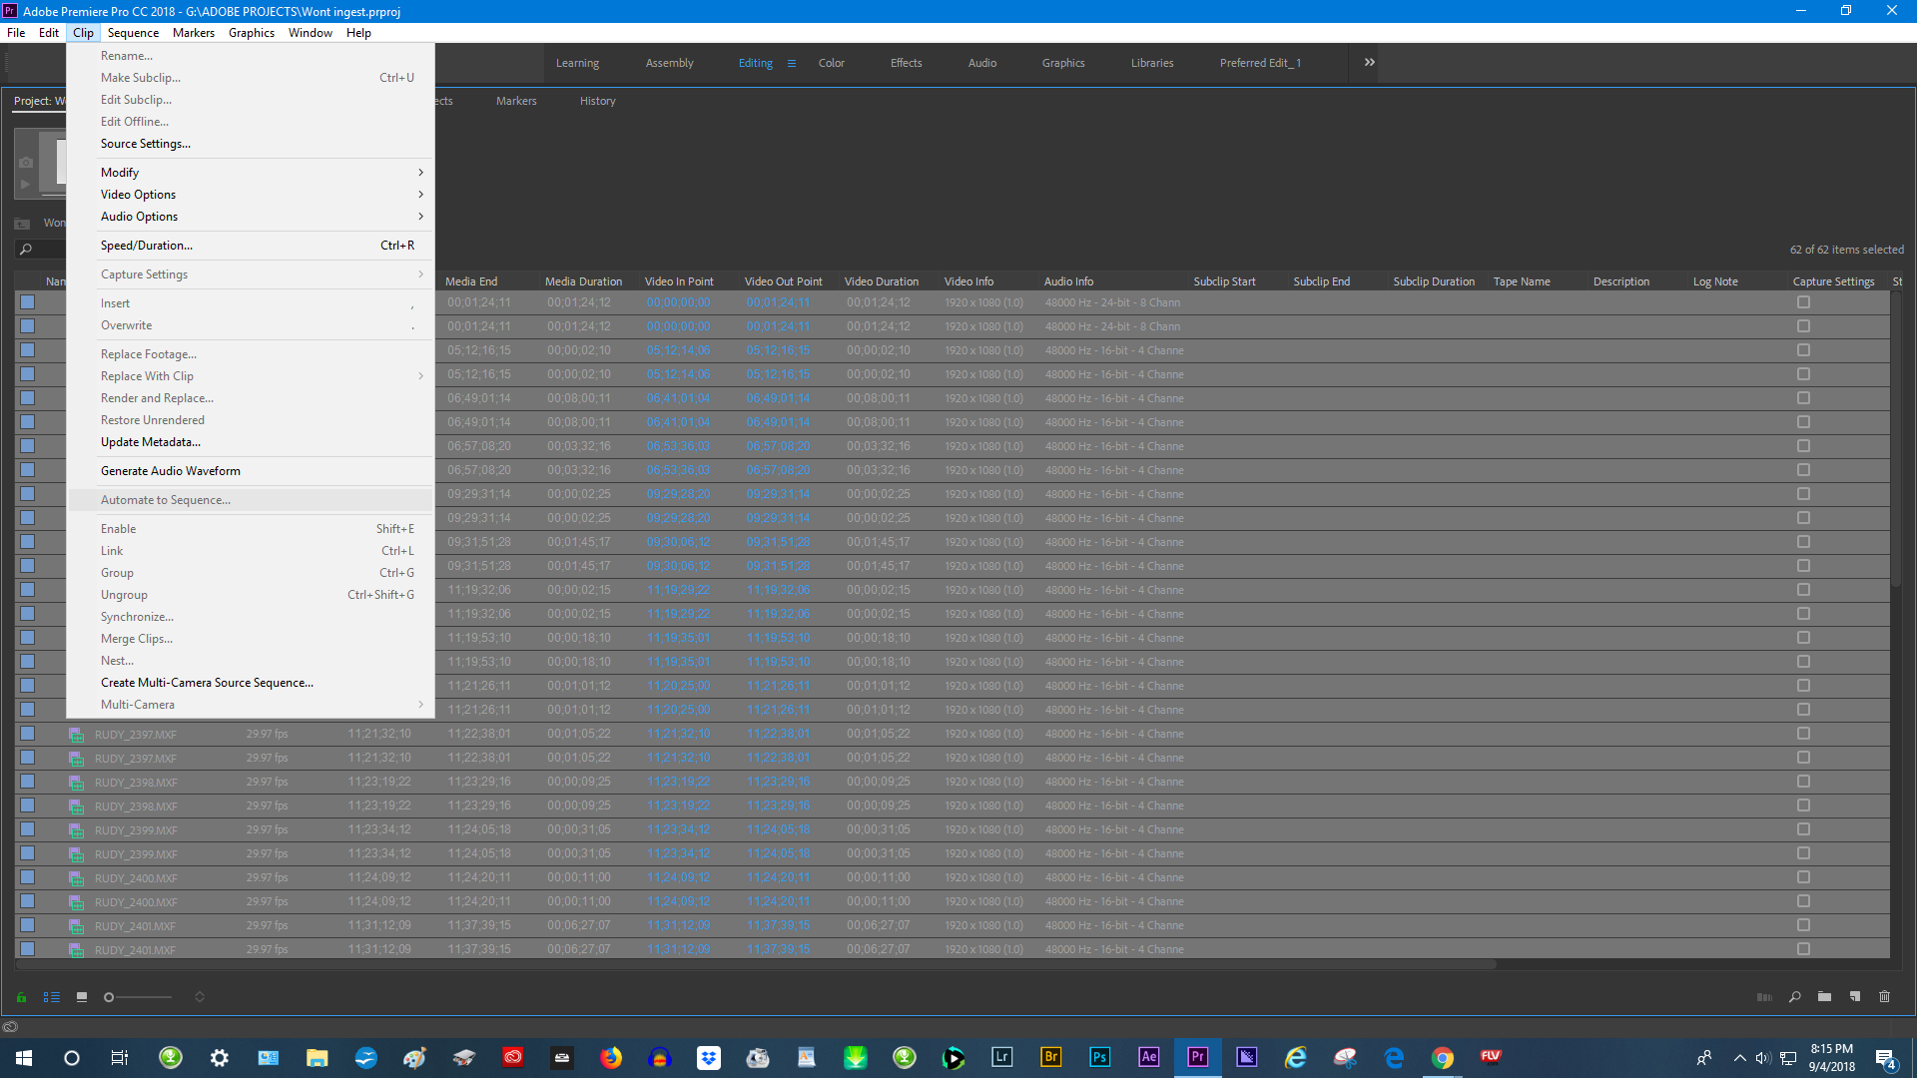The height and width of the screenshot is (1078, 1917).
Task: Click clip icon for first RUDY_2397.MXF row
Action: coord(76,735)
